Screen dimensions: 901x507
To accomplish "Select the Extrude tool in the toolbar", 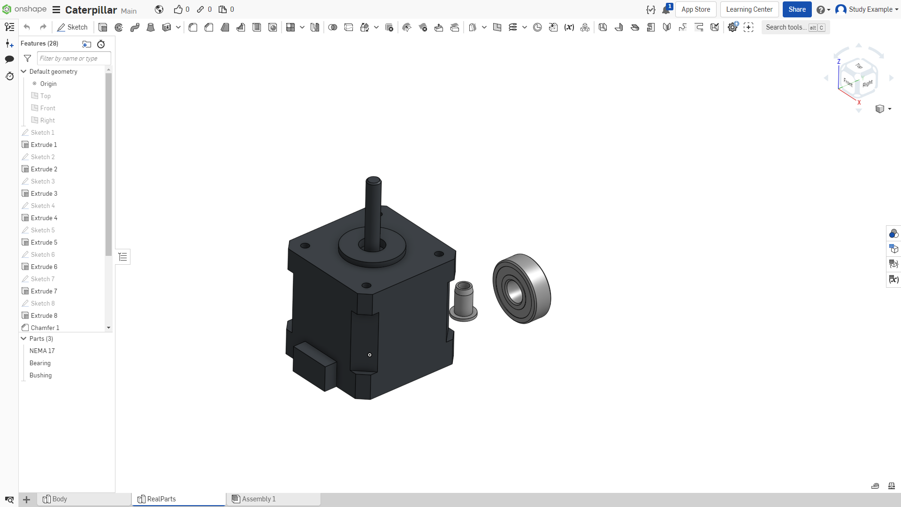I will pyautogui.click(x=103, y=27).
